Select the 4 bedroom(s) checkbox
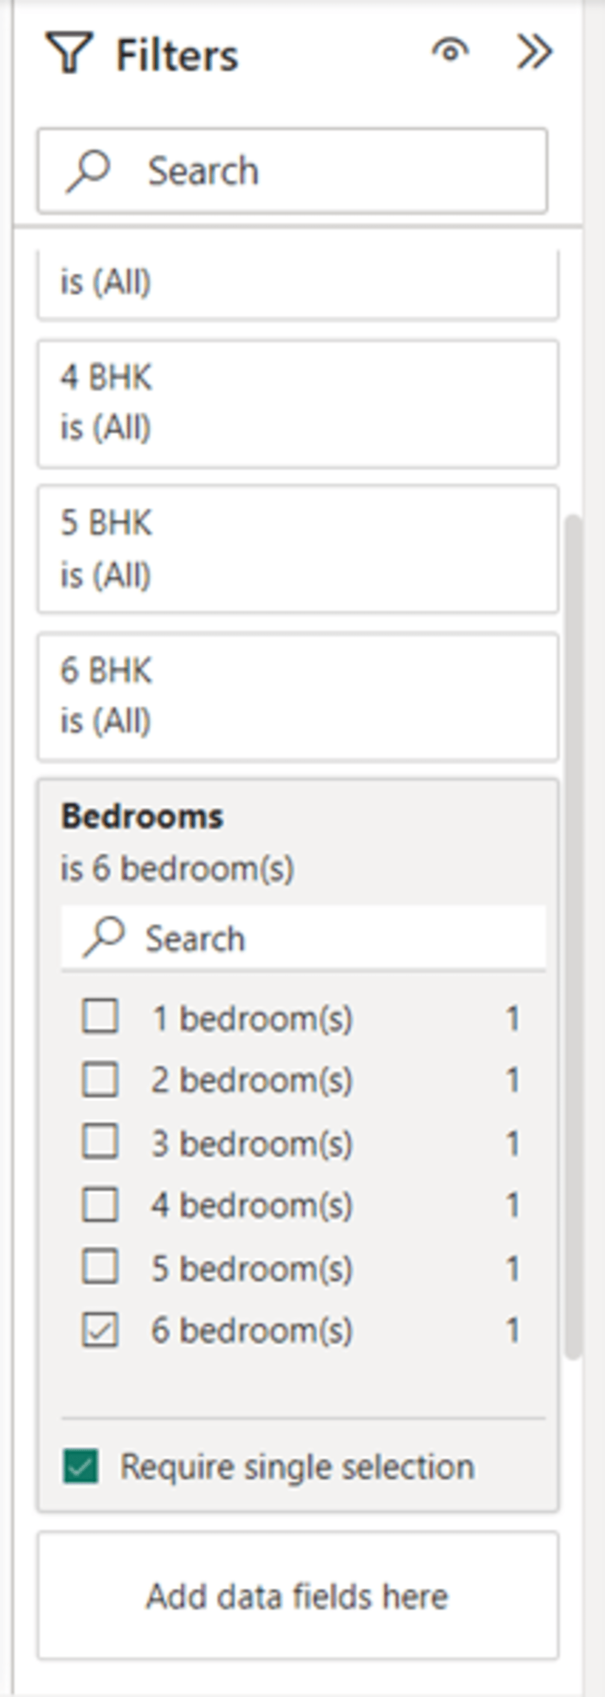The image size is (605, 1697). (100, 1204)
